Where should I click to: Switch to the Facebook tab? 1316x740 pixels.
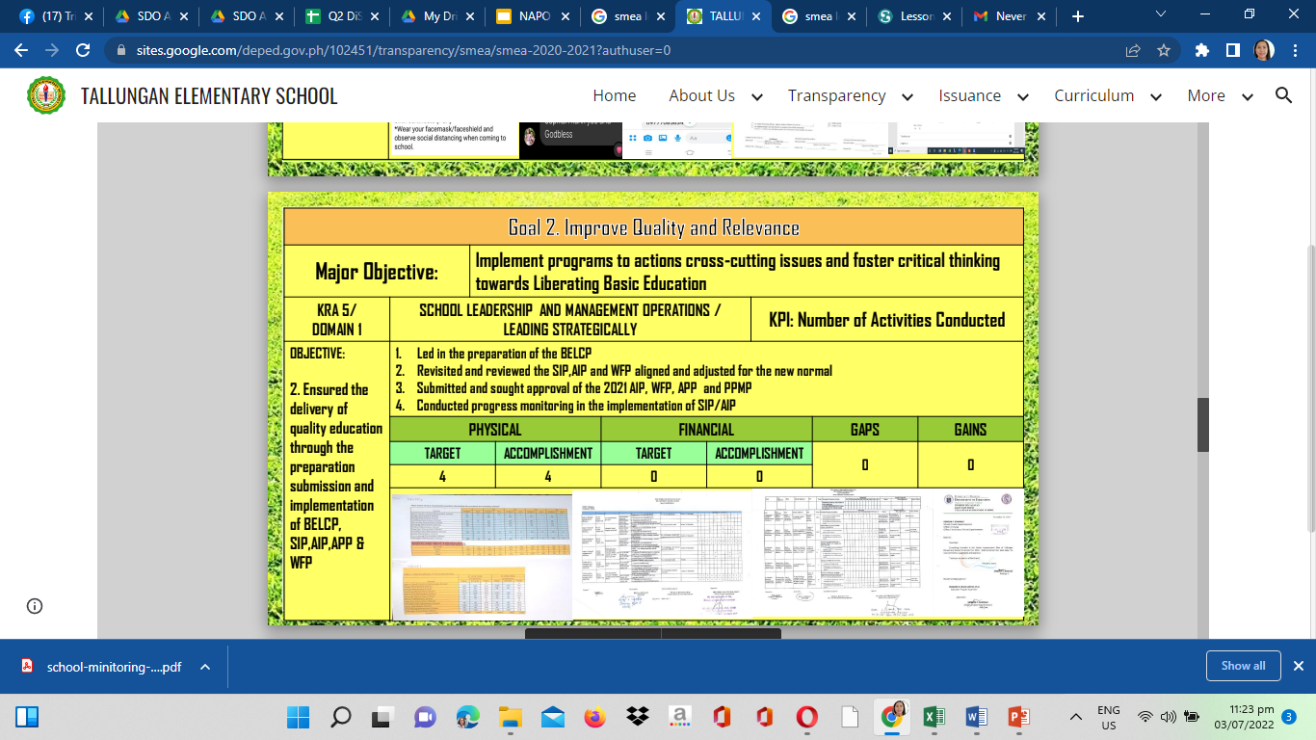[x=53, y=16]
